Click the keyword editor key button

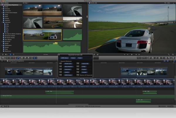[18, 58]
